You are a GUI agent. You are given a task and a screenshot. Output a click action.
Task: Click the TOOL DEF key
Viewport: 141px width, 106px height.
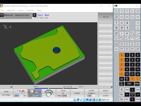[x=122, y=49]
